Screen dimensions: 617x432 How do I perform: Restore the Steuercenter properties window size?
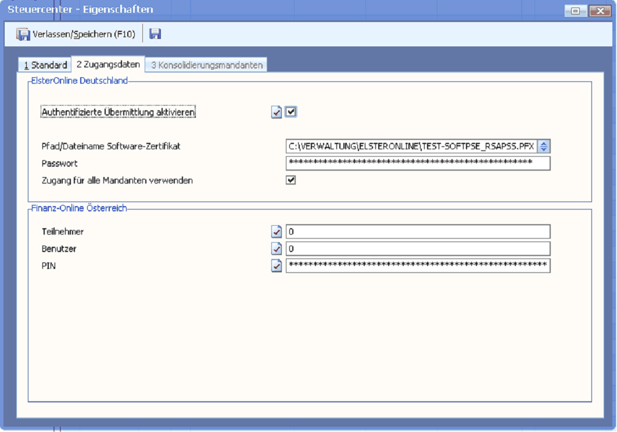[x=575, y=10]
